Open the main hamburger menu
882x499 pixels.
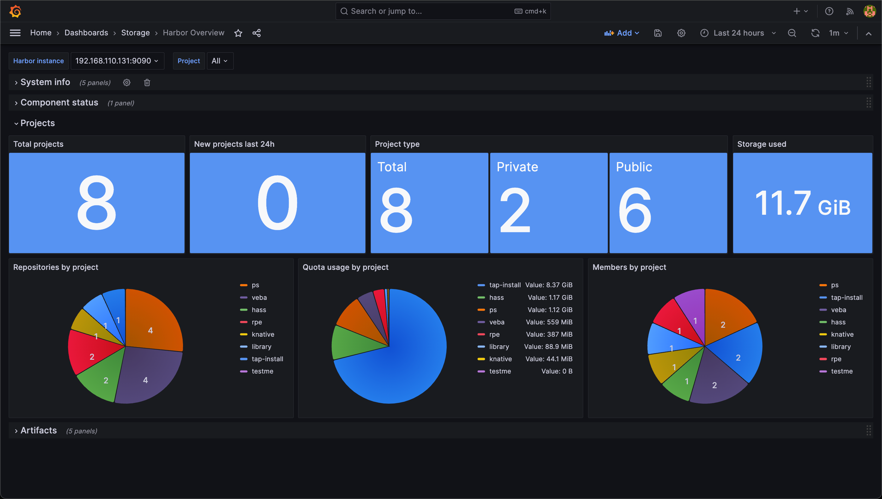(15, 33)
